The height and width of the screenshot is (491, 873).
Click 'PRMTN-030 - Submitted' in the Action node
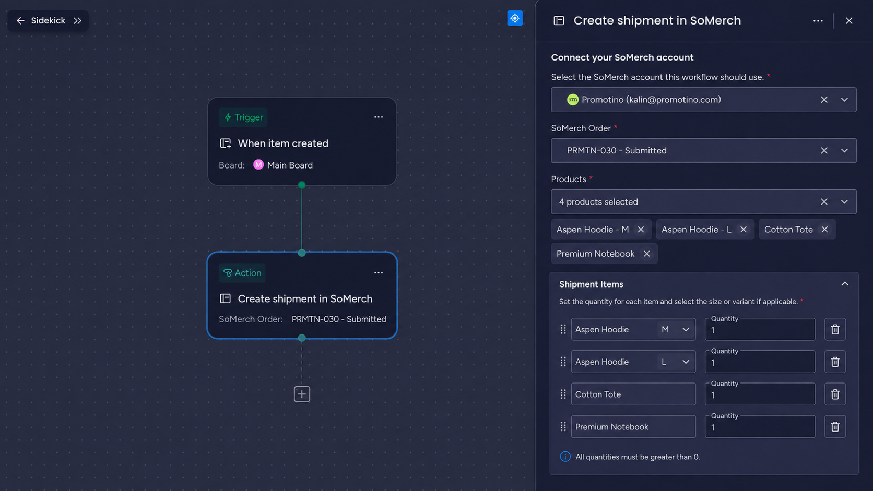(339, 319)
